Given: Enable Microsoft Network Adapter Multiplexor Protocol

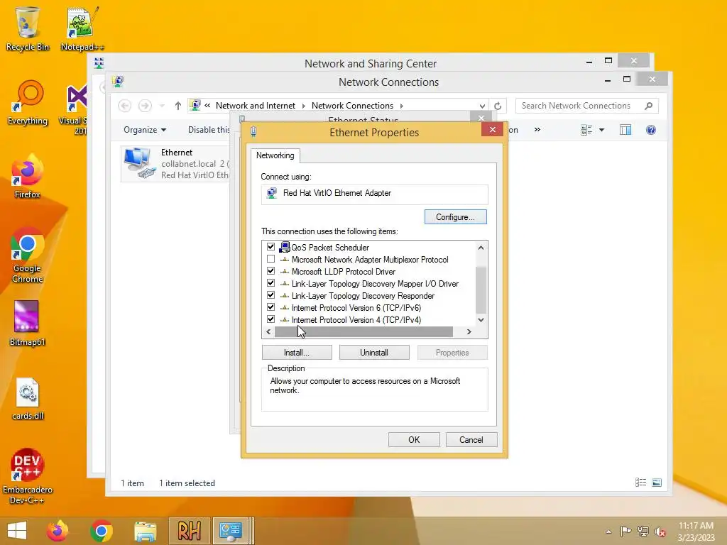Looking at the screenshot, I should [270, 259].
